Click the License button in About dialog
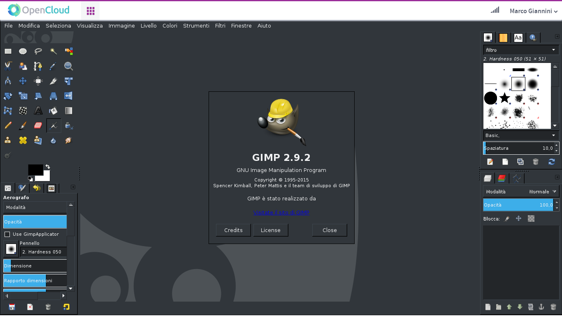 click(271, 230)
